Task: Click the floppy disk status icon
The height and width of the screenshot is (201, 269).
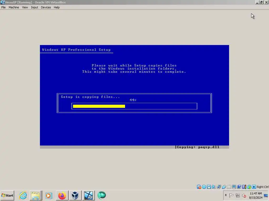Action: [x=209, y=187]
